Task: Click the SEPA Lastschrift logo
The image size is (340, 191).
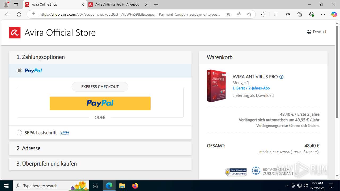Action: 65,133
